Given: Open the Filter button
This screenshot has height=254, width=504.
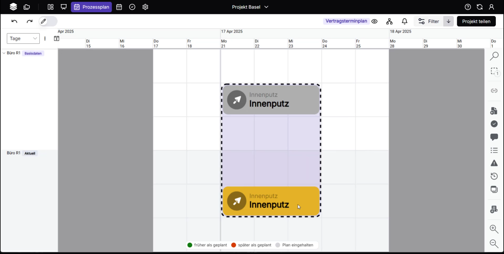Looking at the screenshot, I should (429, 21).
